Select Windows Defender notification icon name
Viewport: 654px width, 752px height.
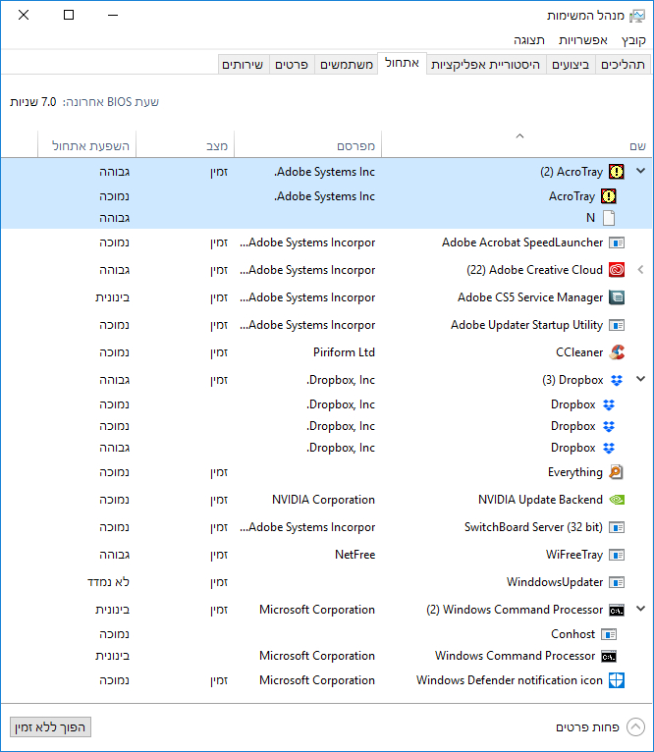pyautogui.click(x=509, y=680)
